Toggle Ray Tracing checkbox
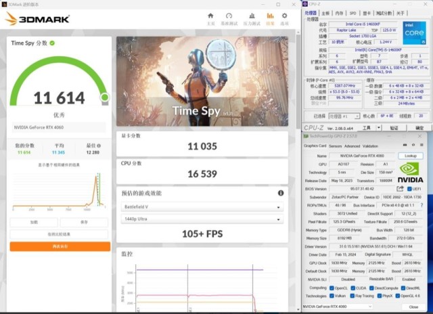Screen dimensions: 433x314 (352, 296)
